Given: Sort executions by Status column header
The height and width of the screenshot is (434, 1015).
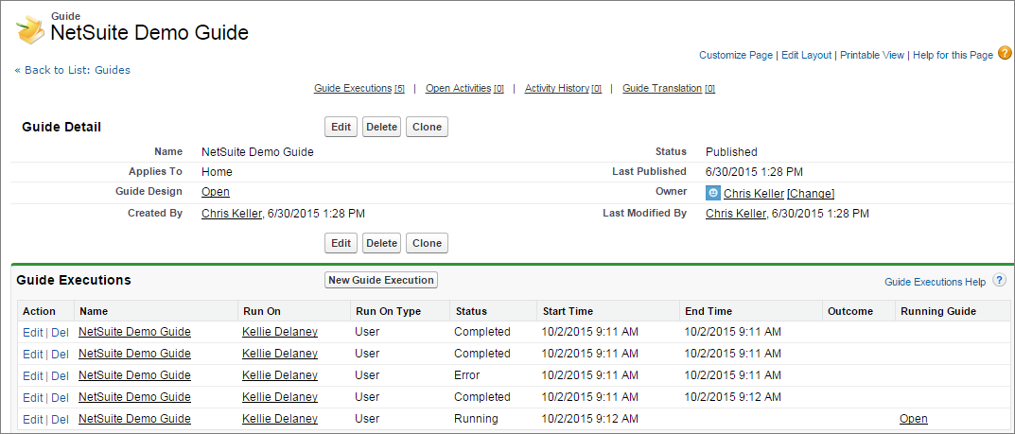Looking at the screenshot, I should (471, 311).
